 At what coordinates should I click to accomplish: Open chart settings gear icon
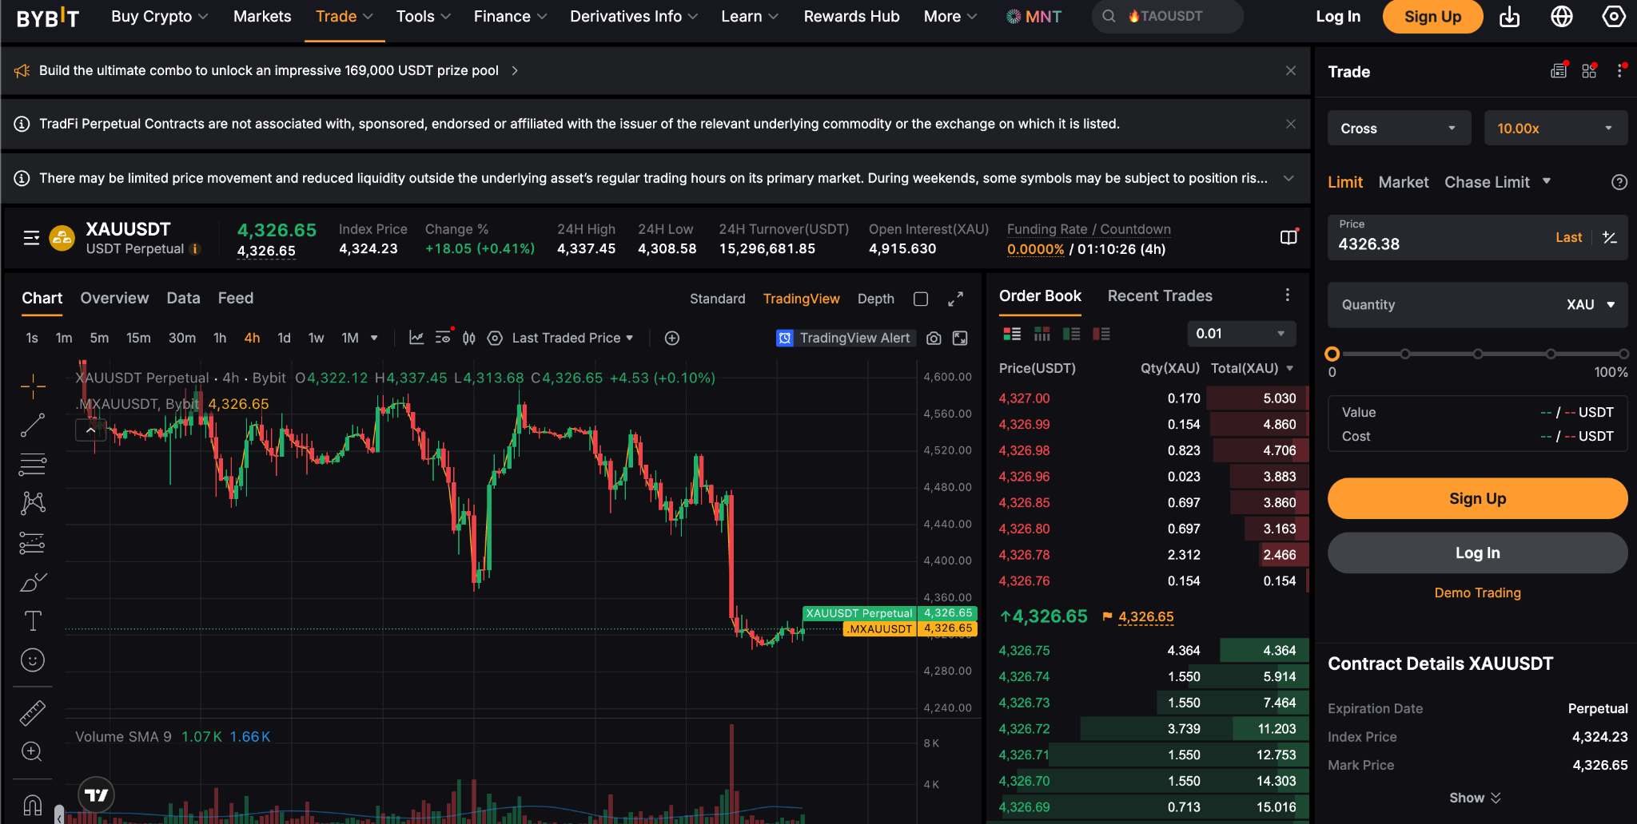(x=495, y=338)
